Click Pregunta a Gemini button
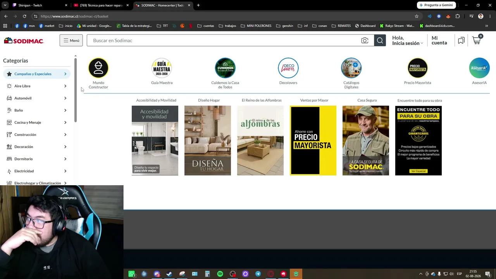The image size is (496, 279). click(x=436, y=5)
